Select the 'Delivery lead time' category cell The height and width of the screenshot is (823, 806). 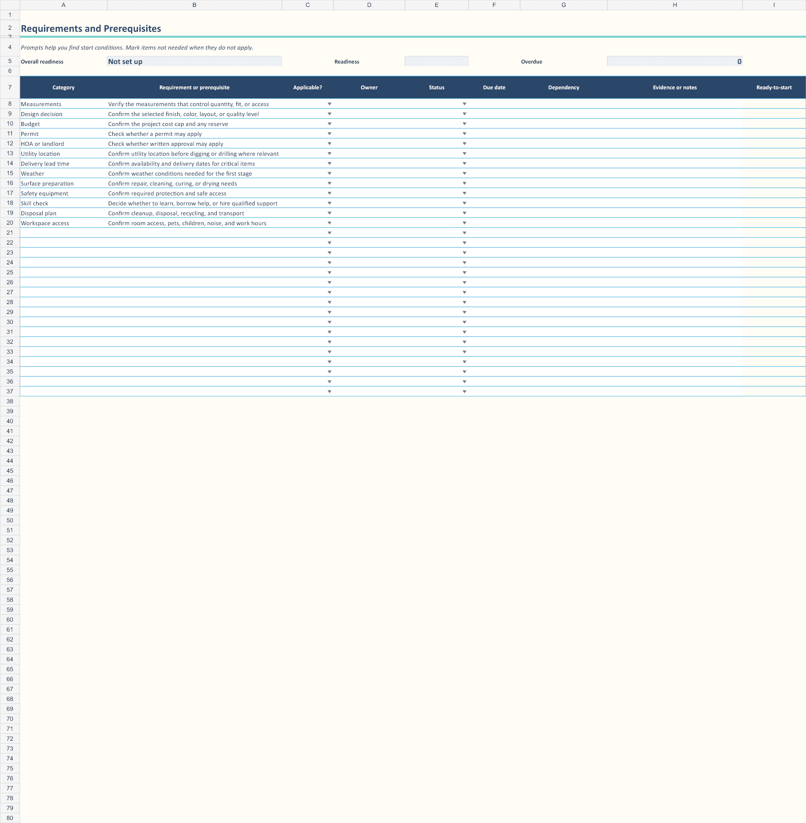pos(64,164)
